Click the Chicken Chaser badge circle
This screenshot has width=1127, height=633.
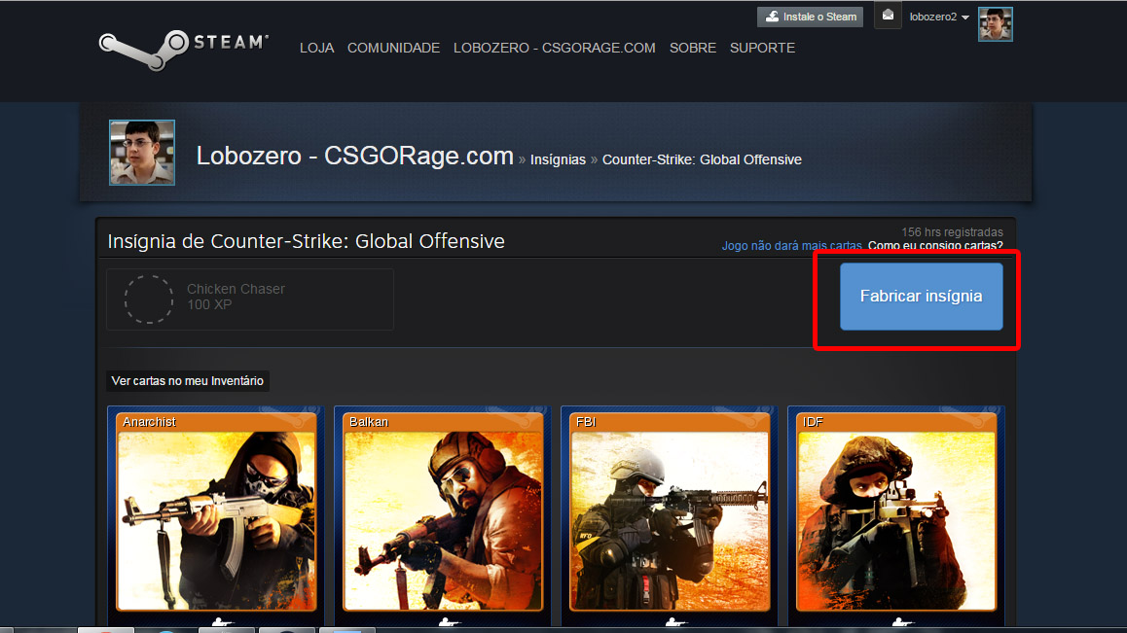coord(148,299)
